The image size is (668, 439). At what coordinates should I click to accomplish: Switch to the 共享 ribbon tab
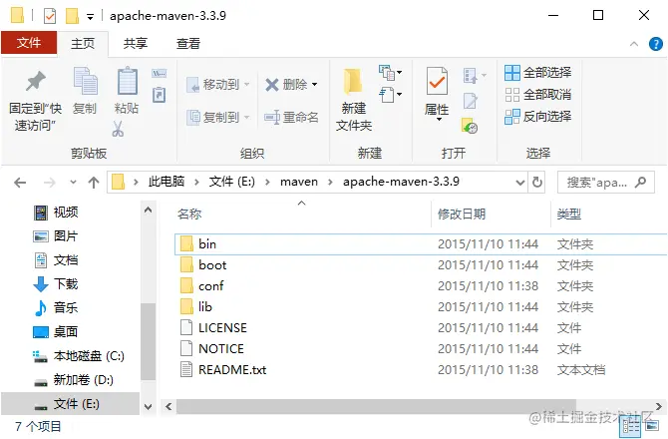coord(135,44)
